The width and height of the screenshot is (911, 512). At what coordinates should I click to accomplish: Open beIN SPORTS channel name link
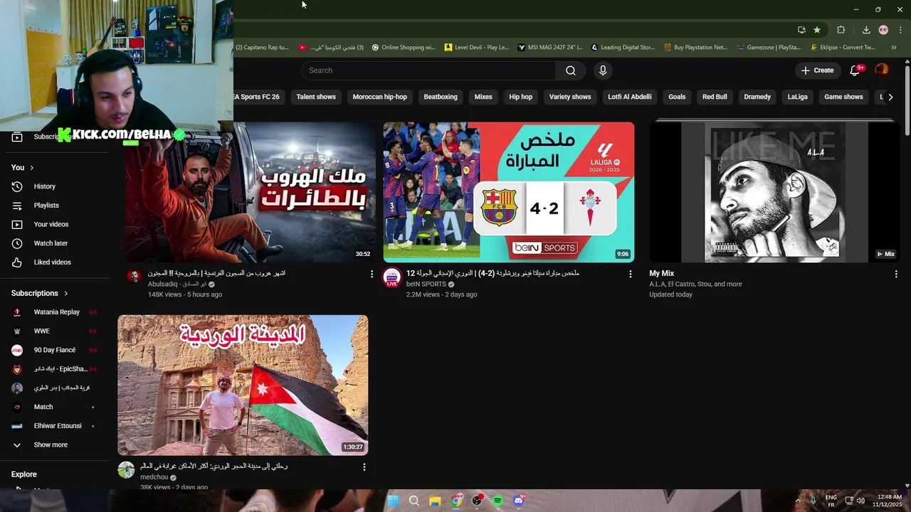coord(426,284)
